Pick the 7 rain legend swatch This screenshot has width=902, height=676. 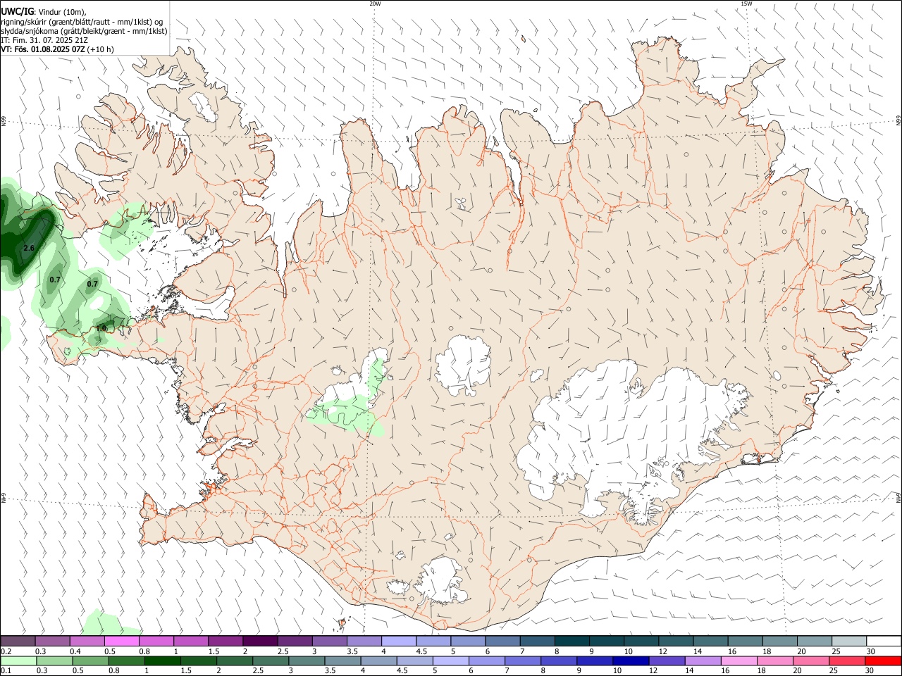[523, 661]
